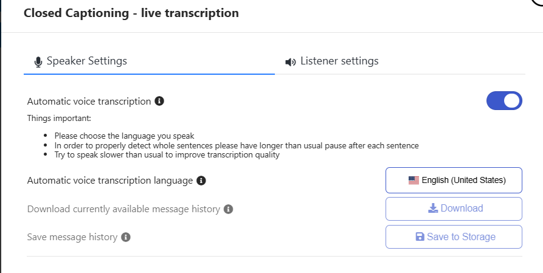Click the US flag icon
Viewport: 543px width, 273px height.
413,180
